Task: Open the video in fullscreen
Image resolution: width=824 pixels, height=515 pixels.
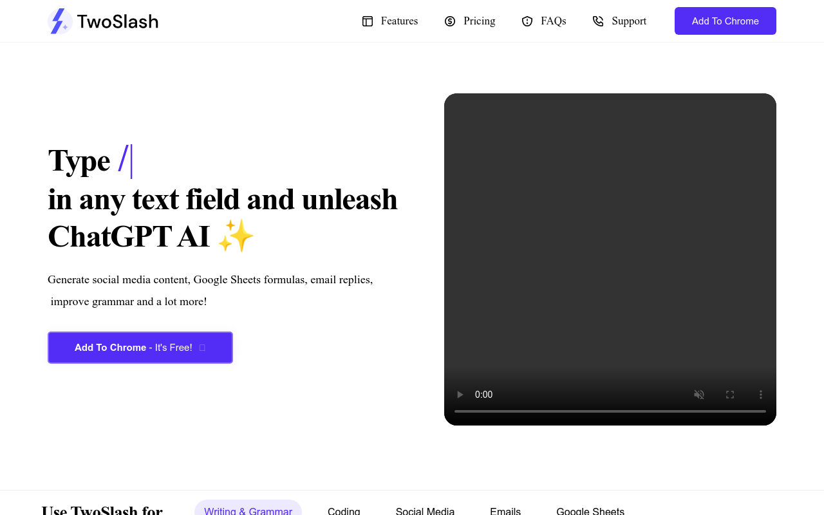Action: click(x=730, y=395)
